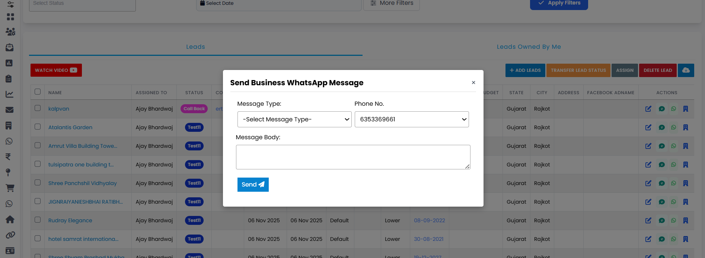The height and width of the screenshot is (258, 705).
Task: Check the Amrut Villa row checkbox
Action: click(38, 145)
